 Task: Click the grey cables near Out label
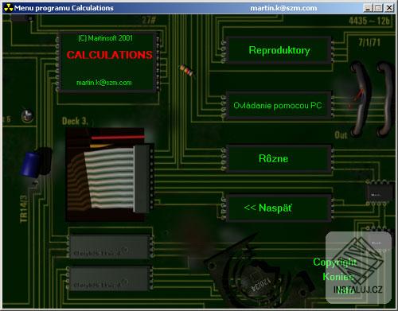(372, 98)
